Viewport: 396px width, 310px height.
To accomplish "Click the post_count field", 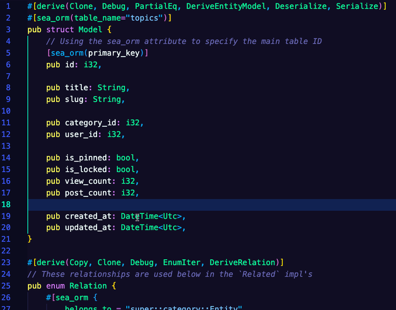I will (x=88, y=193).
